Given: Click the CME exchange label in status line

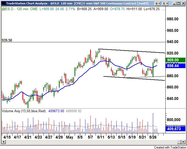Looking at the screenshot, I should [x=34, y=9].
